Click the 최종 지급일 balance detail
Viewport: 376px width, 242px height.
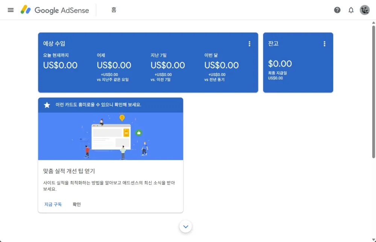click(x=278, y=73)
